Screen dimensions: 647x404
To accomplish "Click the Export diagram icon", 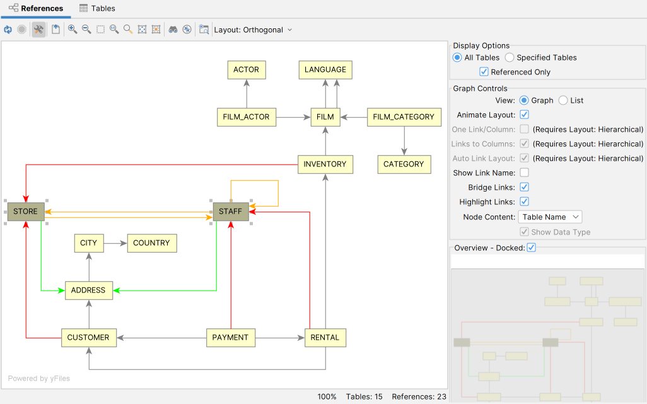I will tap(55, 29).
